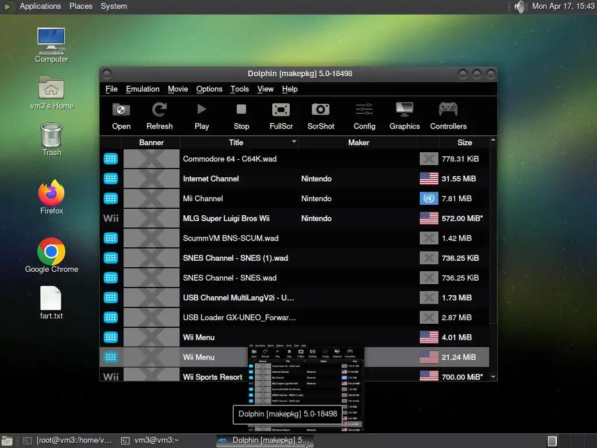Image resolution: width=597 pixels, height=448 pixels.
Task: Select Wii Sports Resort
Action: point(212,377)
